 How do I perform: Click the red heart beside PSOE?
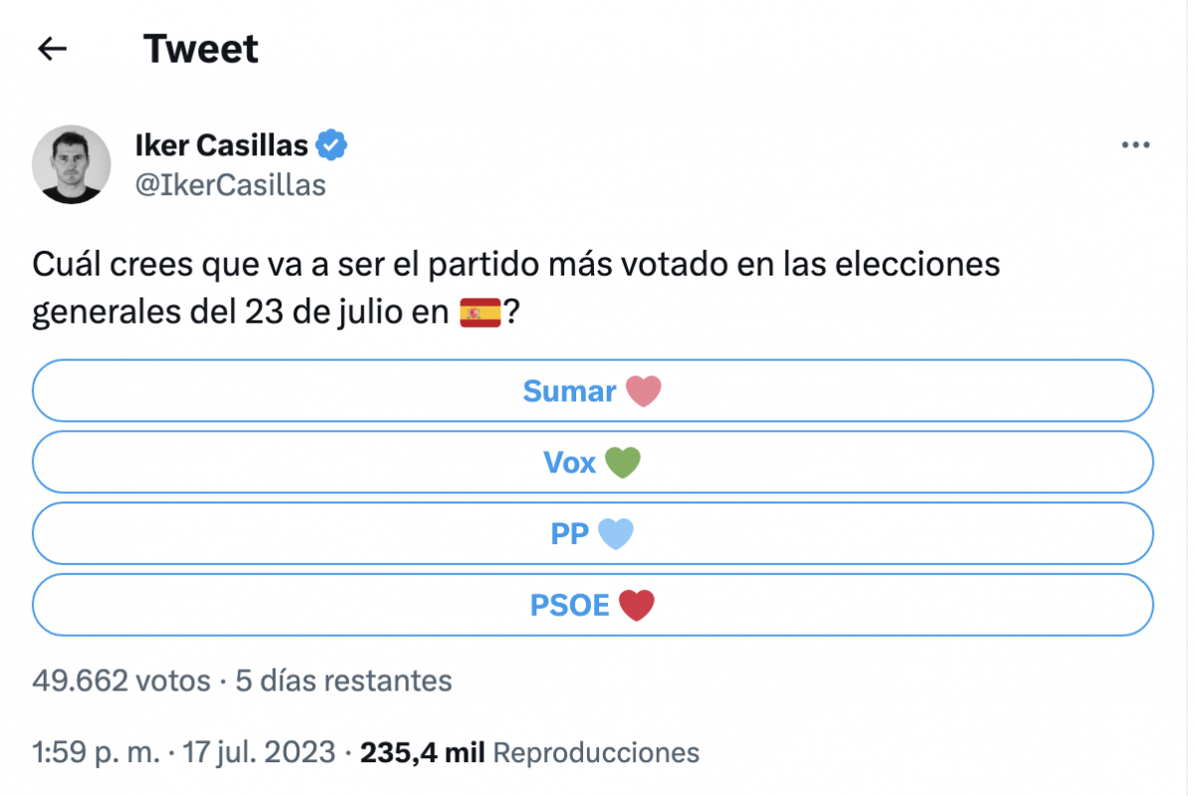[x=637, y=605]
